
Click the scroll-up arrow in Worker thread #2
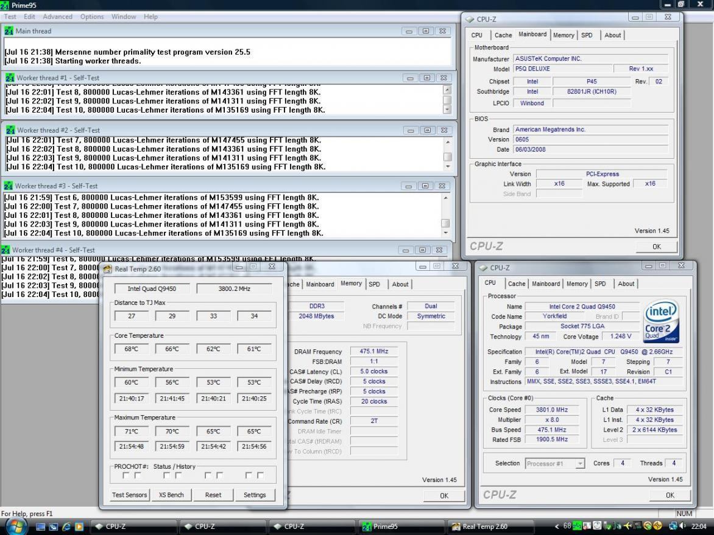coord(448,142)
